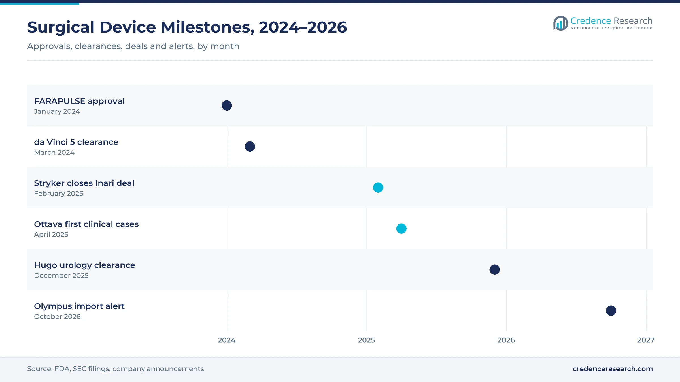
Task: Click the Olympus import alert label
Action: click(79, 306)
